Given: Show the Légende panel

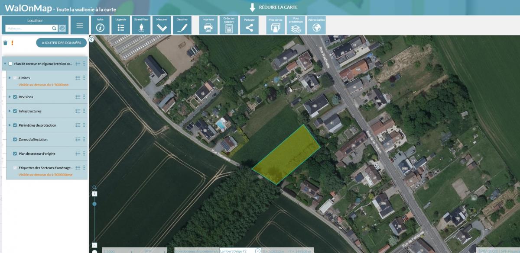Looking at the screenshot, I should coord(121,26).
